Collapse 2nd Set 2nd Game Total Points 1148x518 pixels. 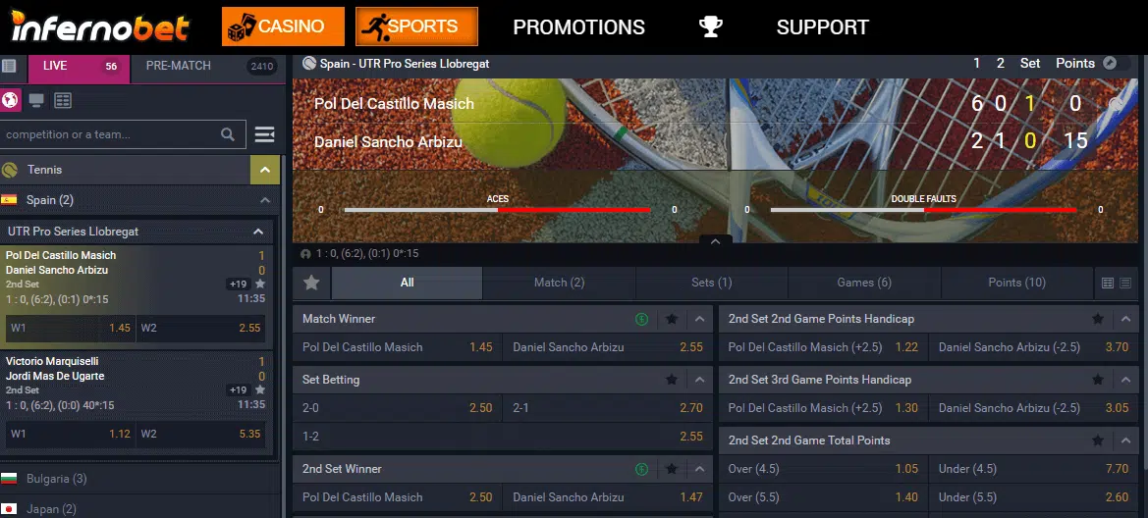click(x=1125, y=440)
